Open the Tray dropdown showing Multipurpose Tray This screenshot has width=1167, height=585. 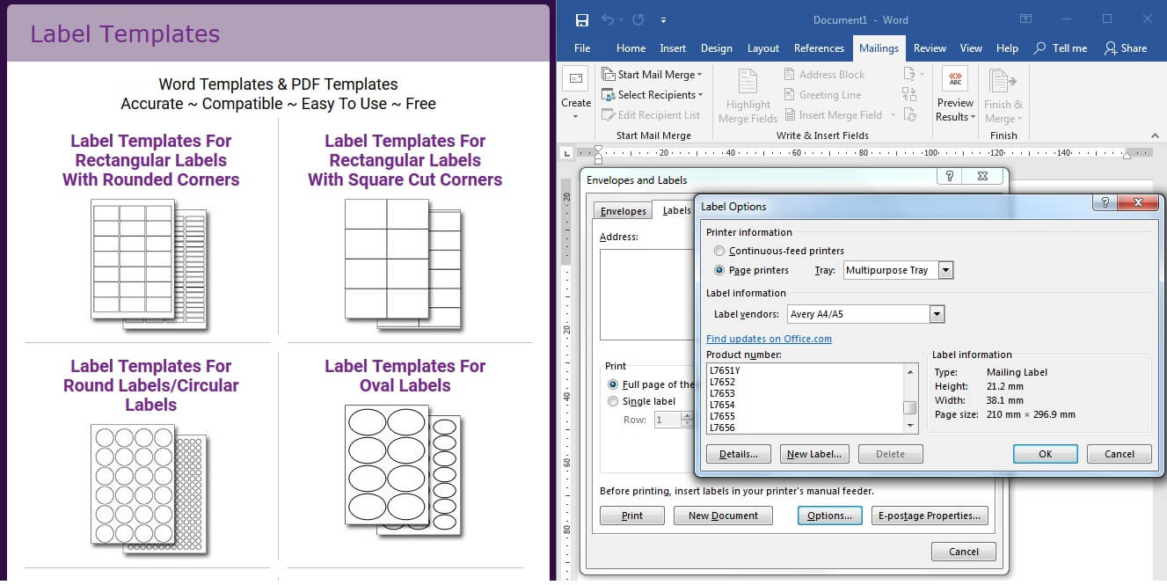click(945, 271)
